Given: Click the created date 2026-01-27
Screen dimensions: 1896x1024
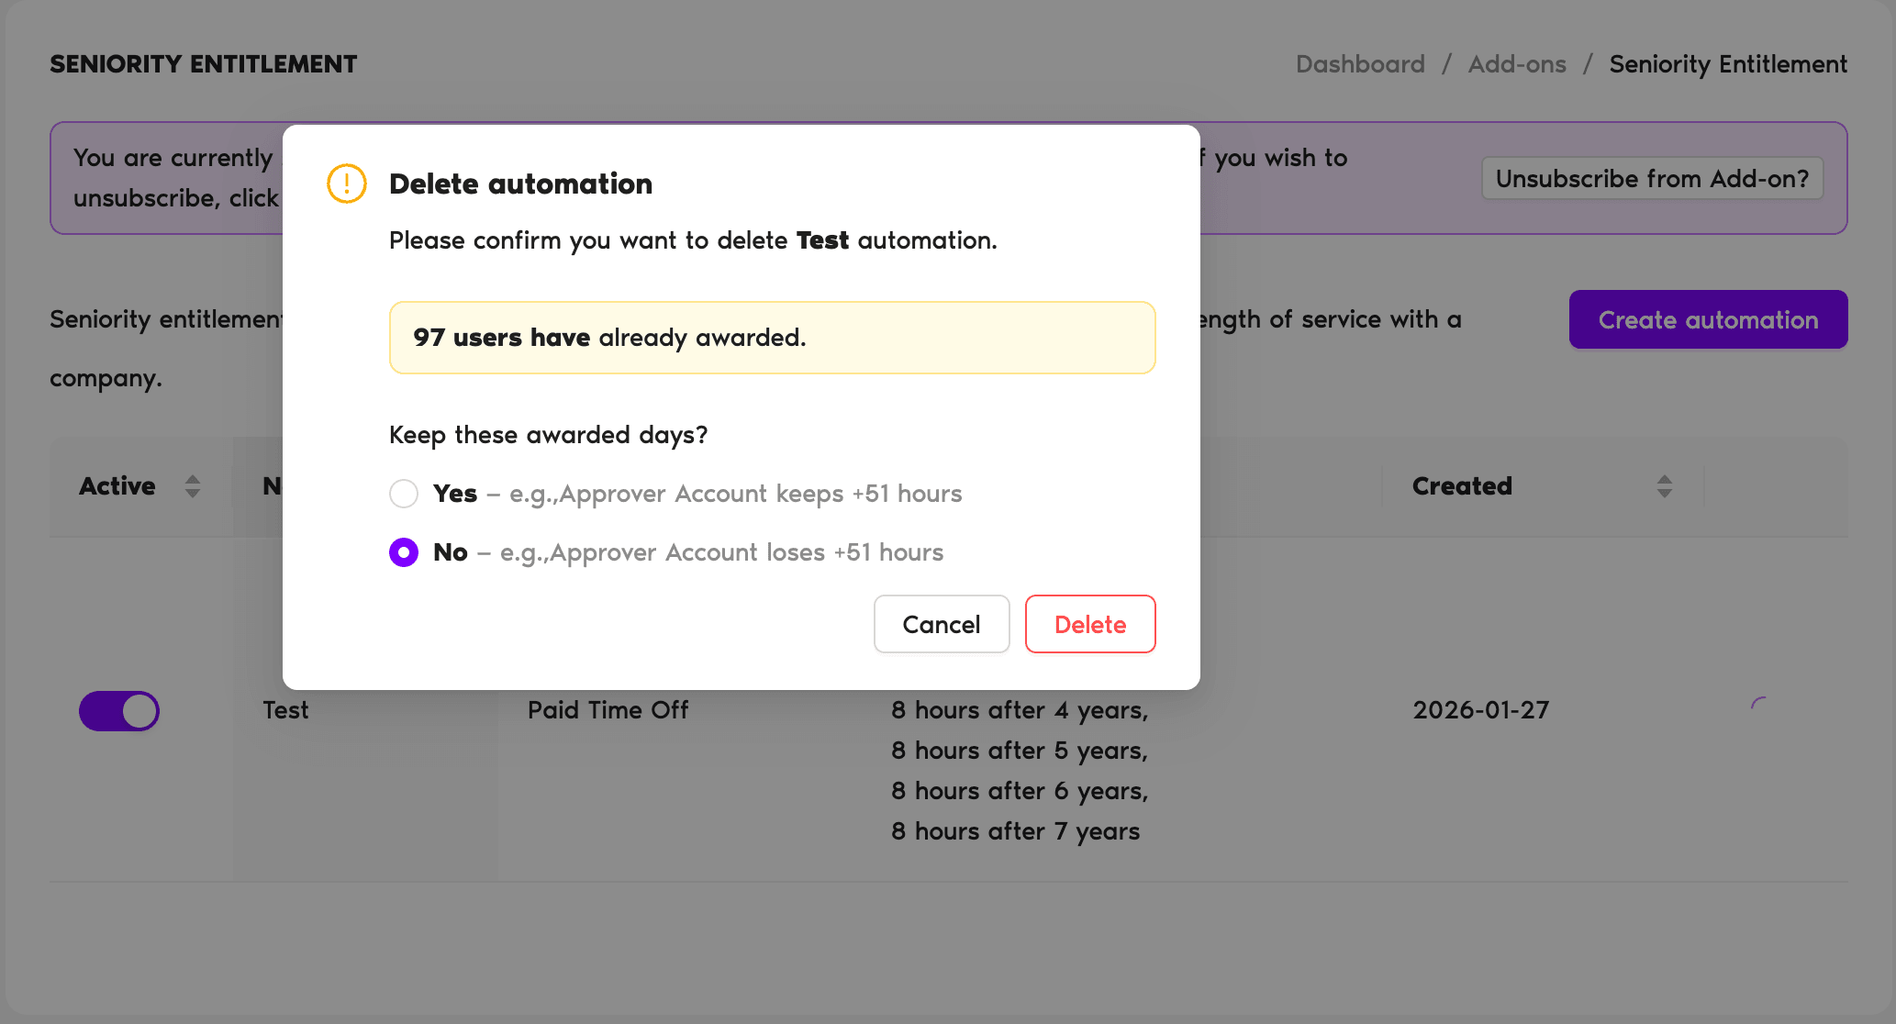Looking at the screenshot, I should point(1479,709).
